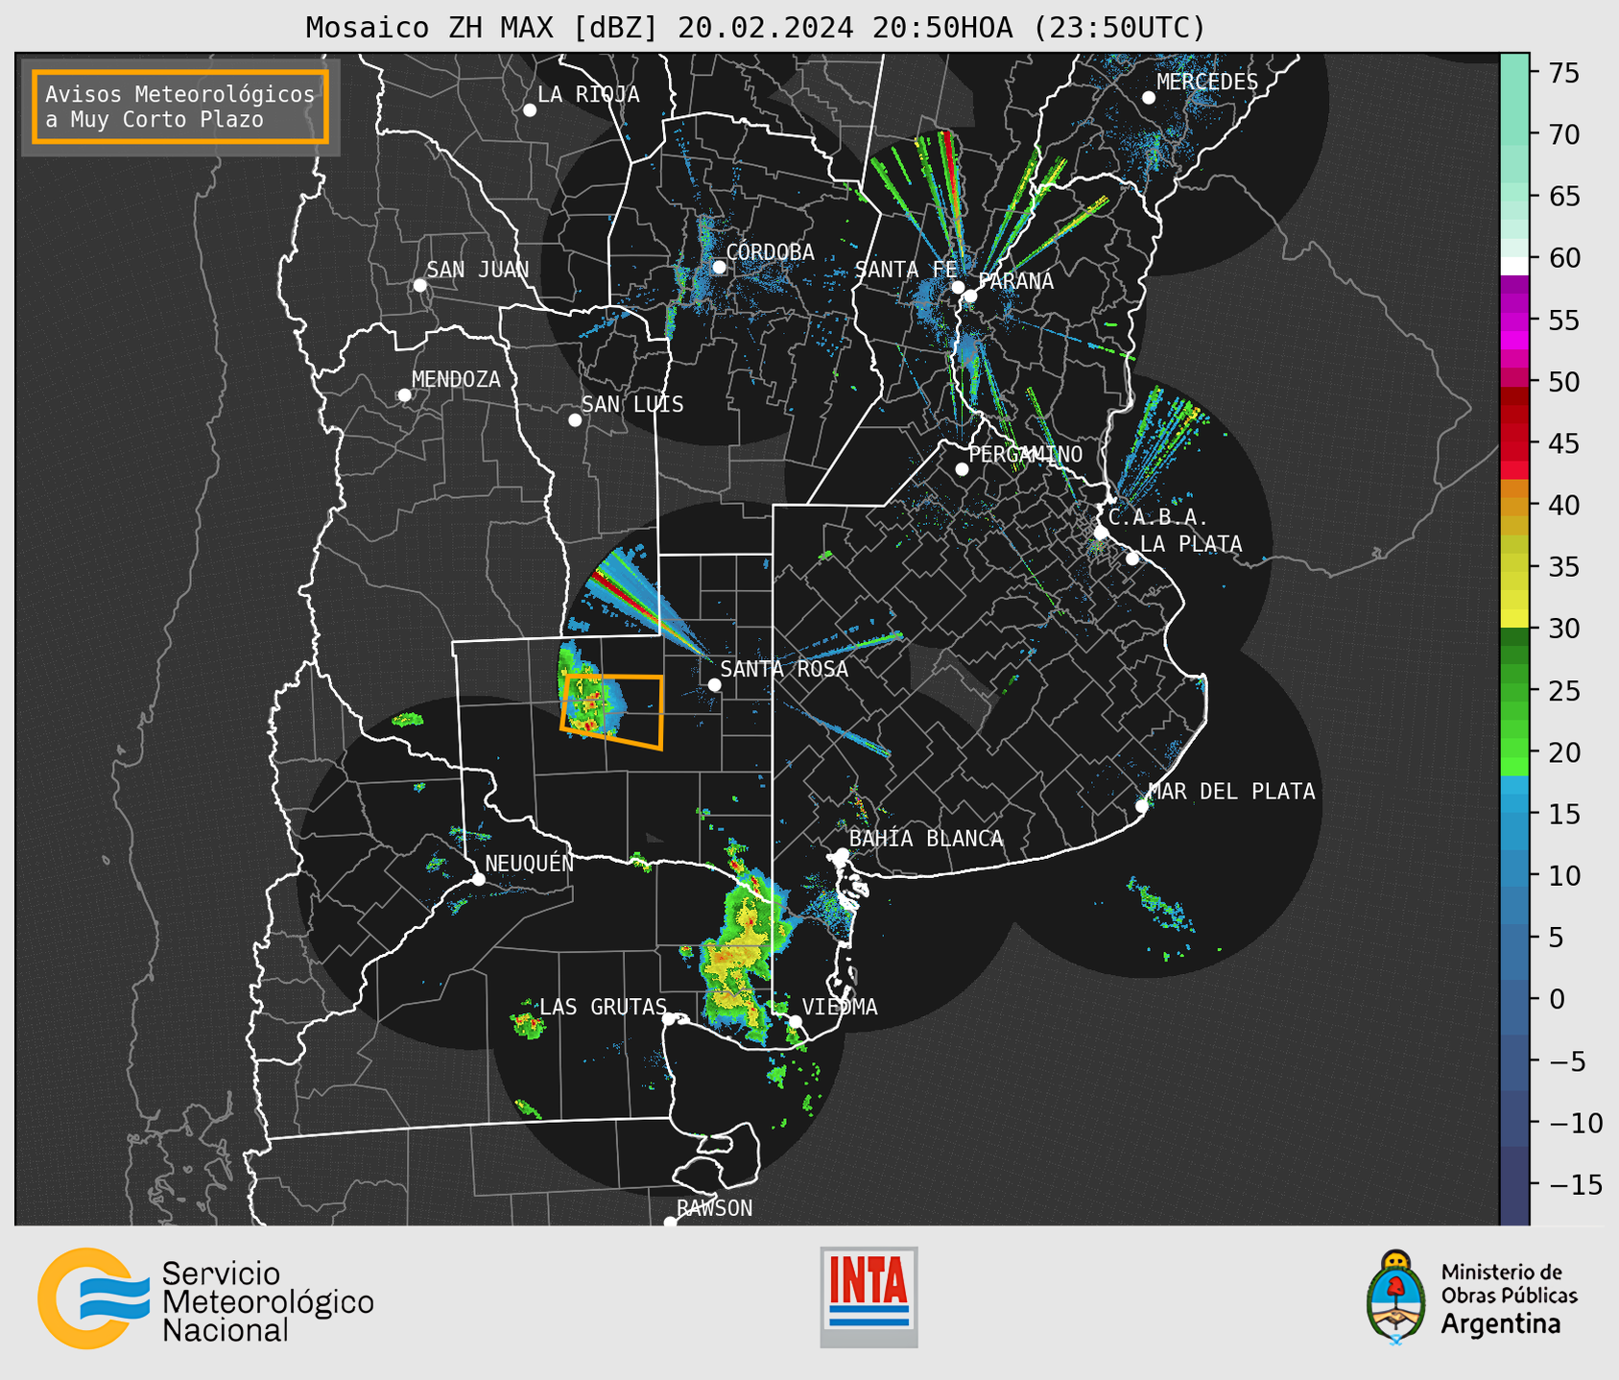Viewport: 1619px width, 1380px height.
Task: Click the Mercedes city marker dot
Action: tap(1149, 98)
